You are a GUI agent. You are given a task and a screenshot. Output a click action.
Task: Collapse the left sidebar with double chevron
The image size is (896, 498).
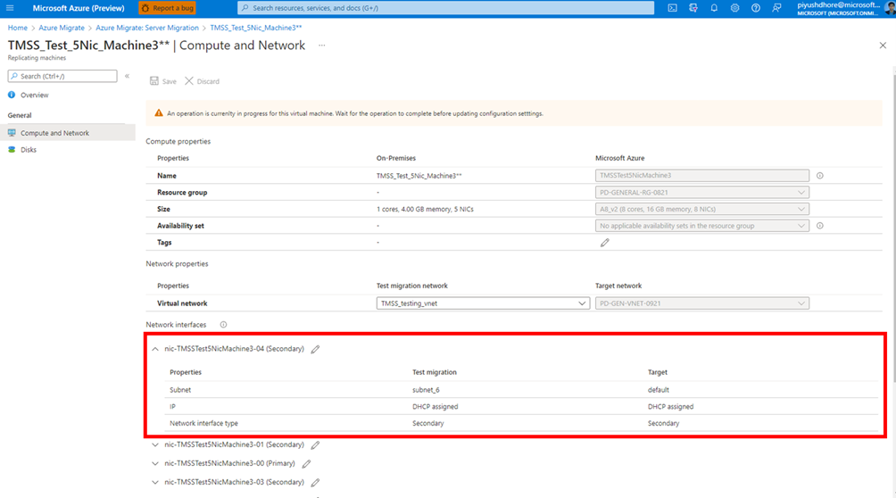point(127,76)
